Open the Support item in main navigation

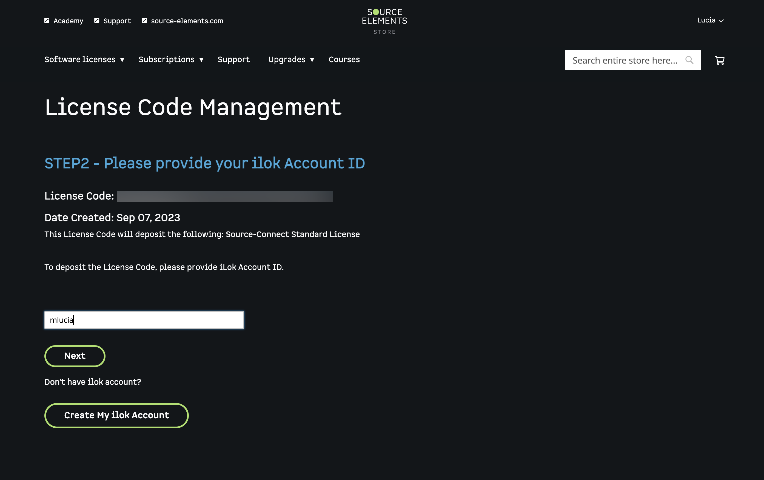[233, 59]
